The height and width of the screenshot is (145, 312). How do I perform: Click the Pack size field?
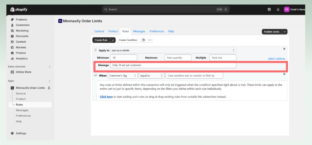[223, 58]
